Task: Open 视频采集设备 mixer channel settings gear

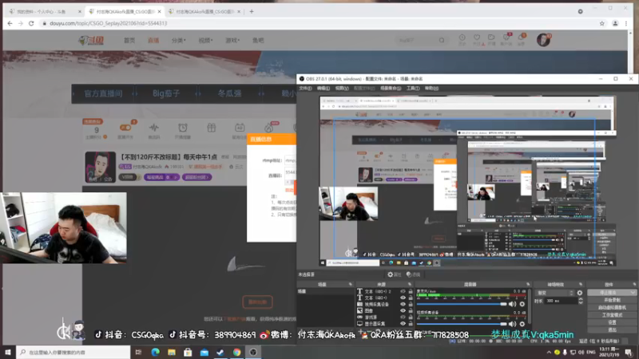Action: pyautogui.click(x=522, y=324)
